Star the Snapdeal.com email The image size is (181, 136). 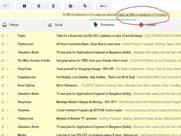click(x=8, y=77)
